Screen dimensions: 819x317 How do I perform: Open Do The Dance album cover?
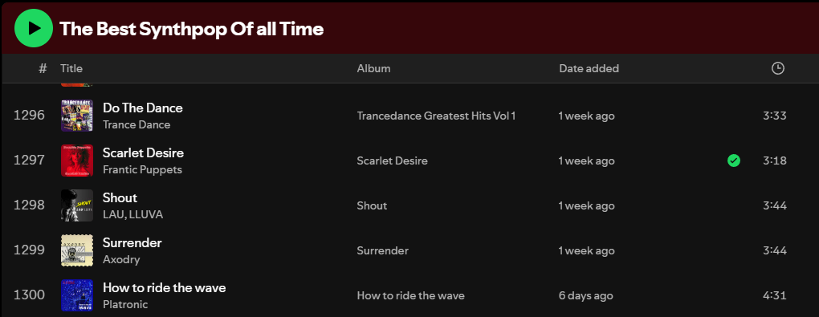pos(77,116)
